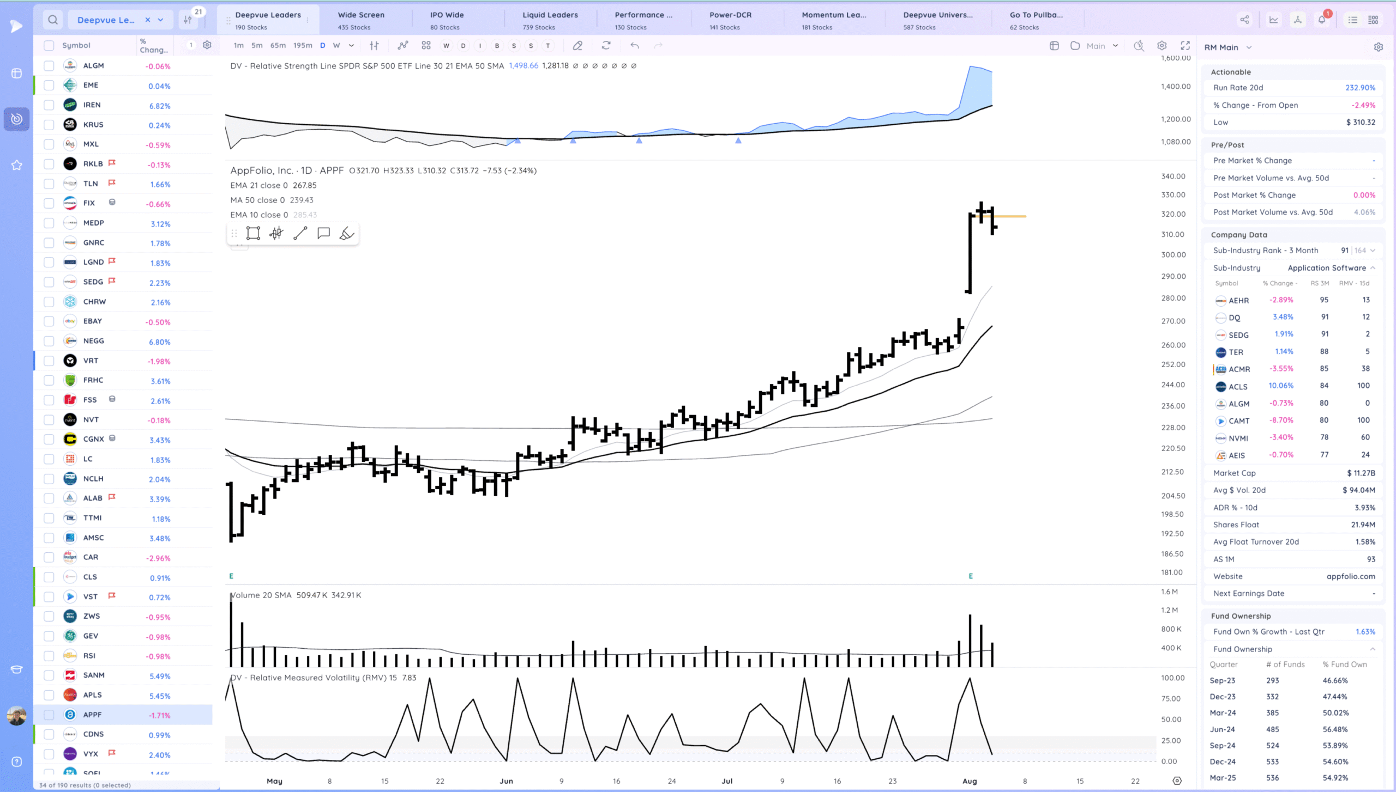Viewport: 1396px width, 792px height.
Task: Check the box for RKLB row
Action: click(49, 164)
